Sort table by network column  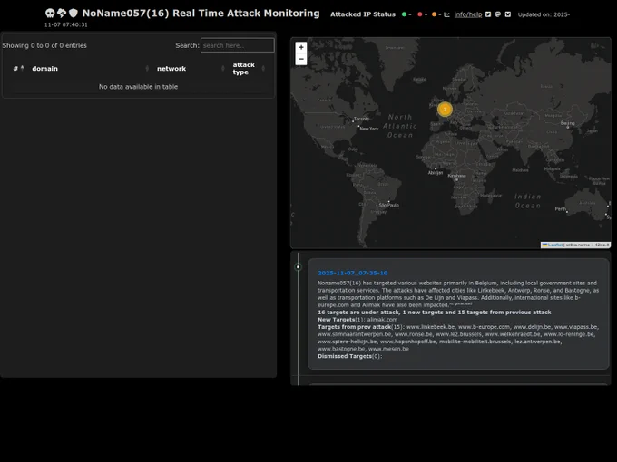191,68
